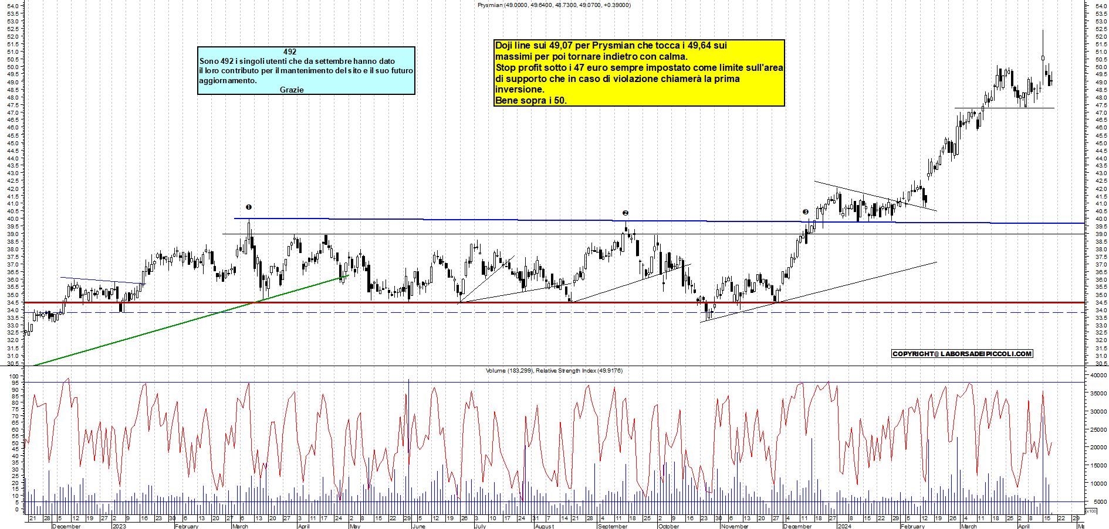Click the 'Grazie' text in the cyan box
This screenshot has height=529, width=1109.
click(292, 90)
